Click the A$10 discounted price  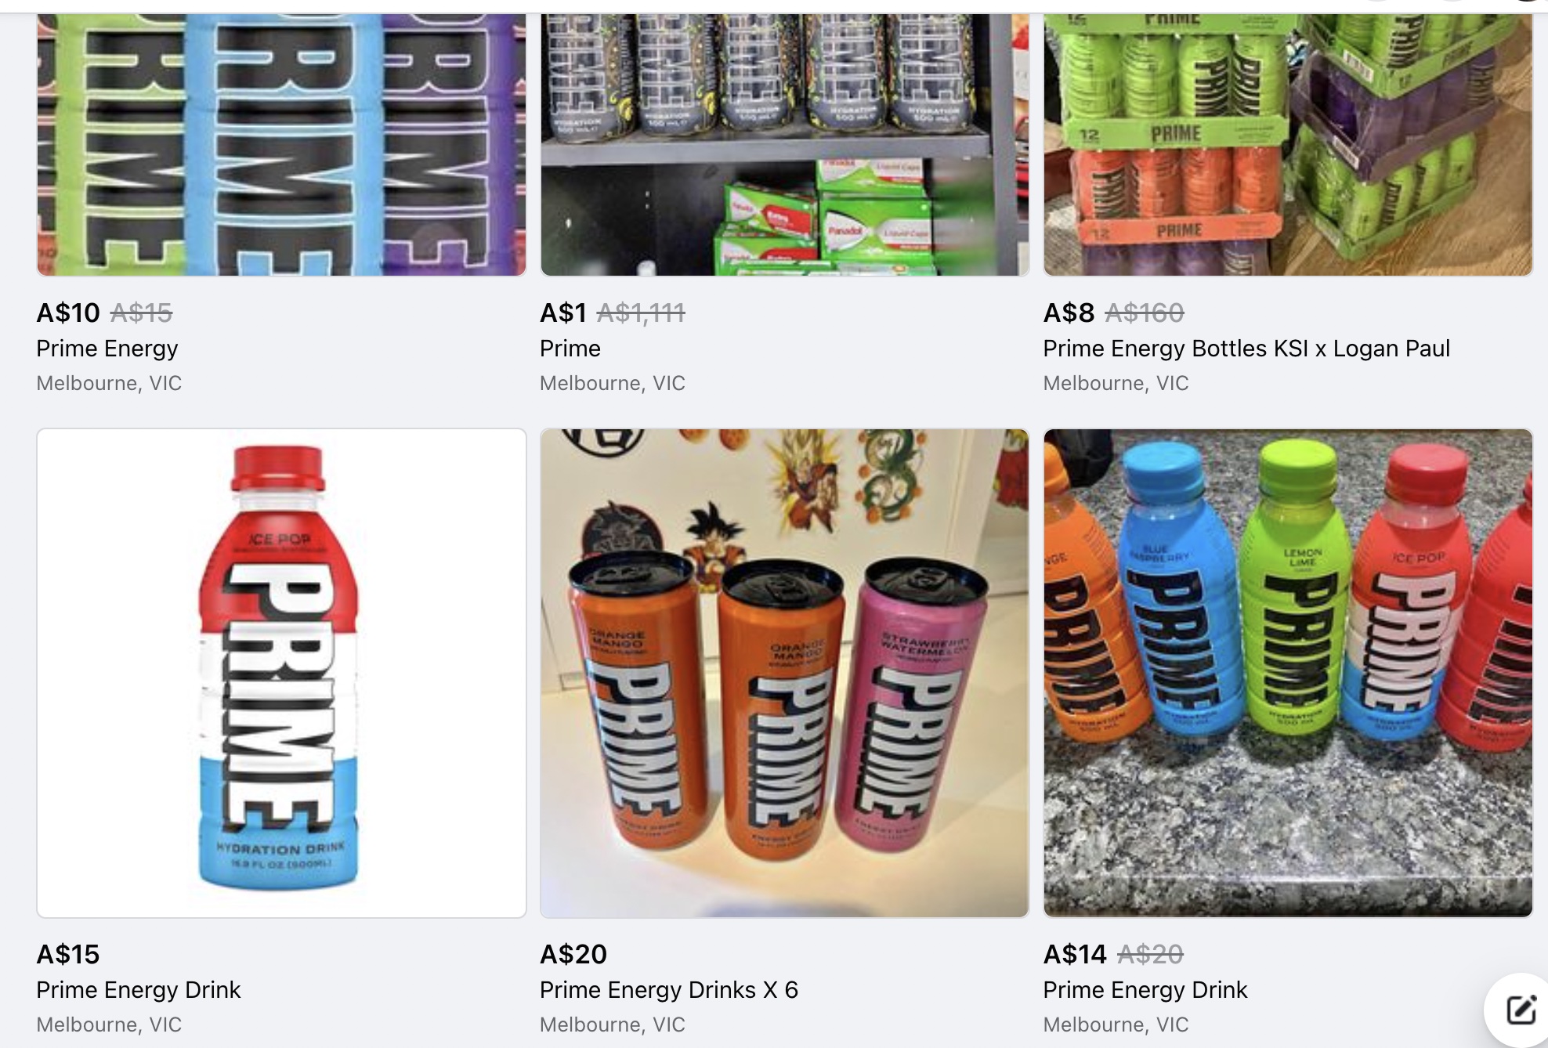(68, 313)
